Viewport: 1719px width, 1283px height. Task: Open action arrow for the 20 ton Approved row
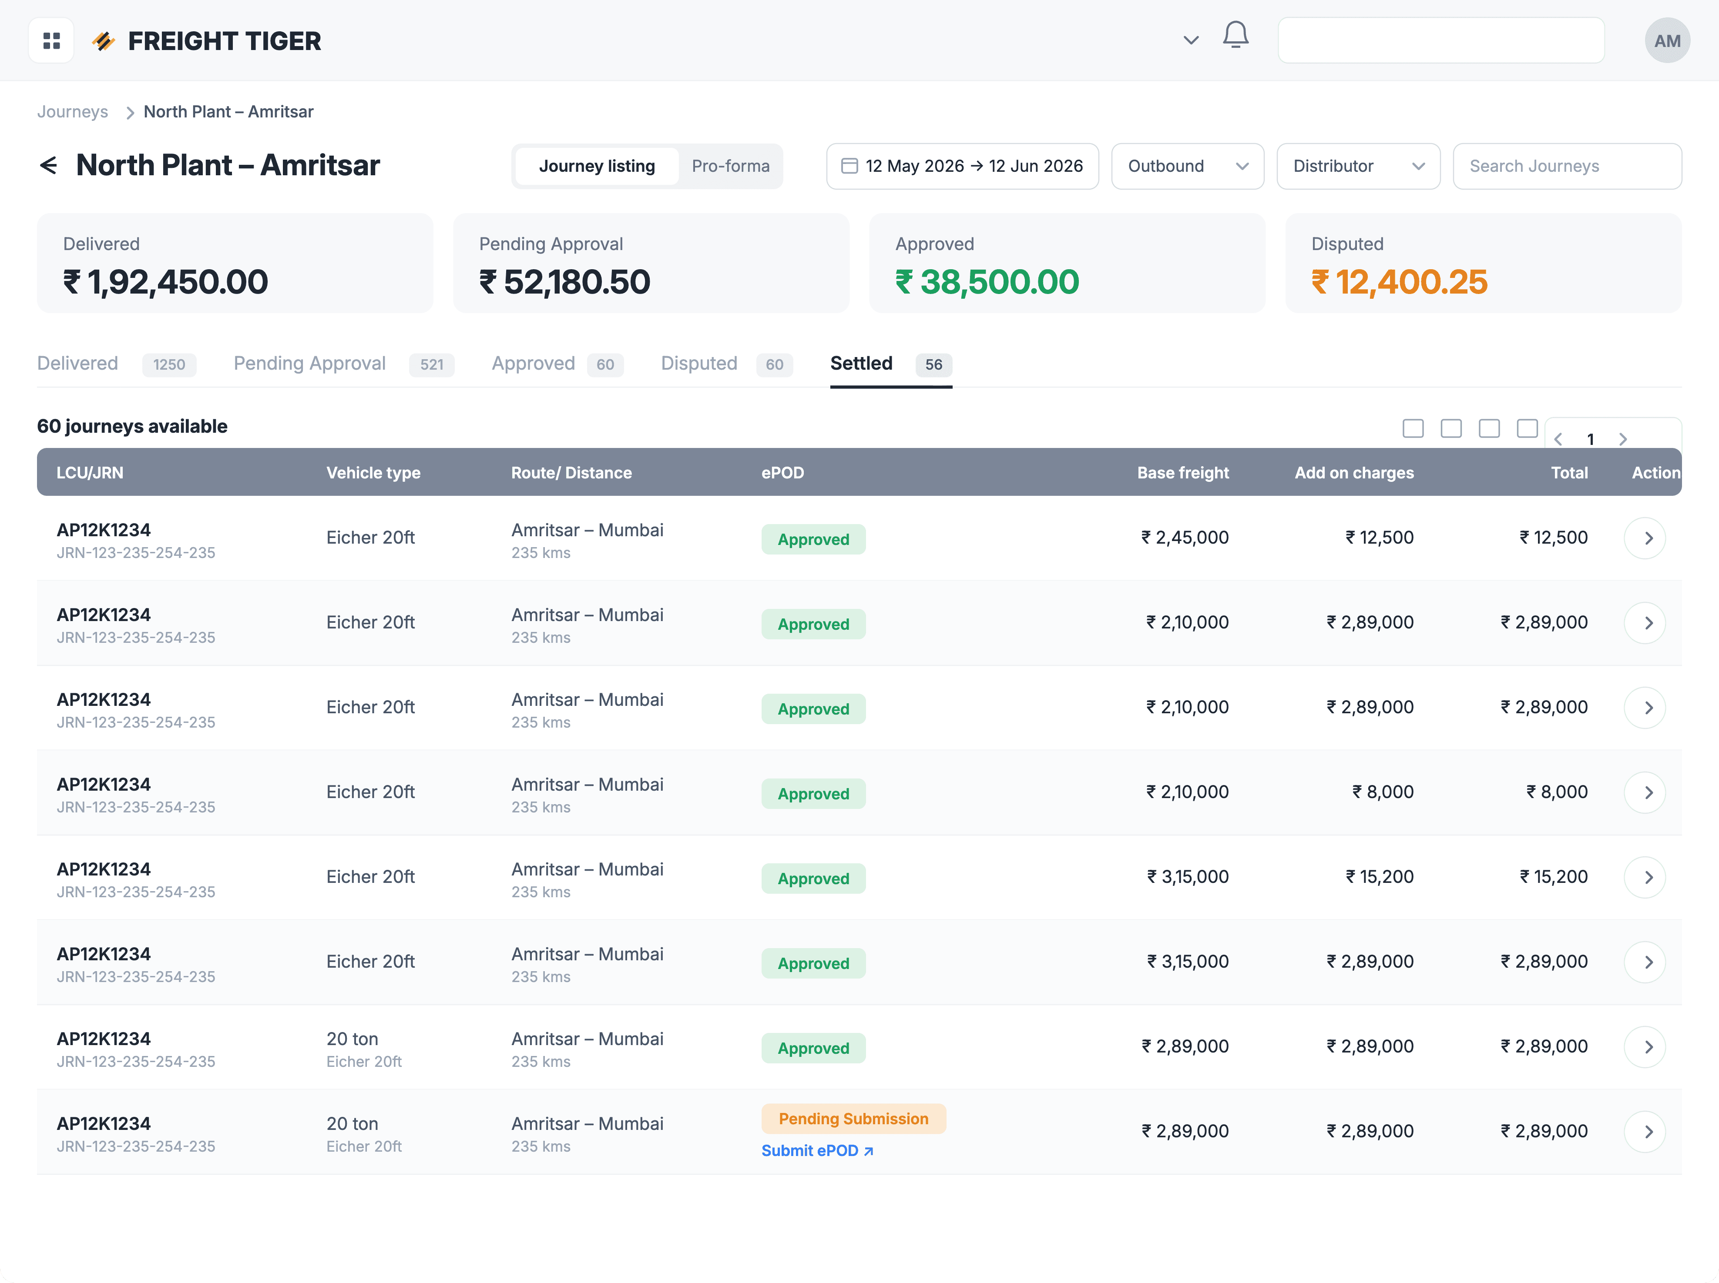(1645, 1047)
